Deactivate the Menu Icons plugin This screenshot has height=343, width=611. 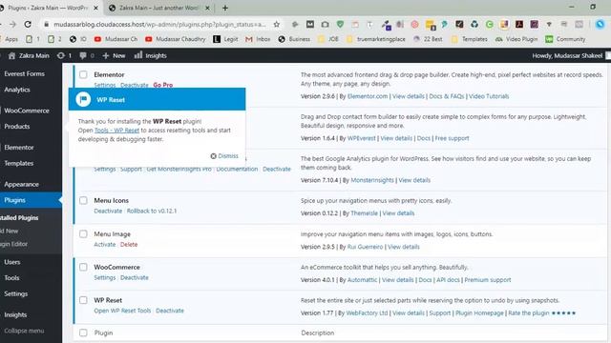(108, 211)
